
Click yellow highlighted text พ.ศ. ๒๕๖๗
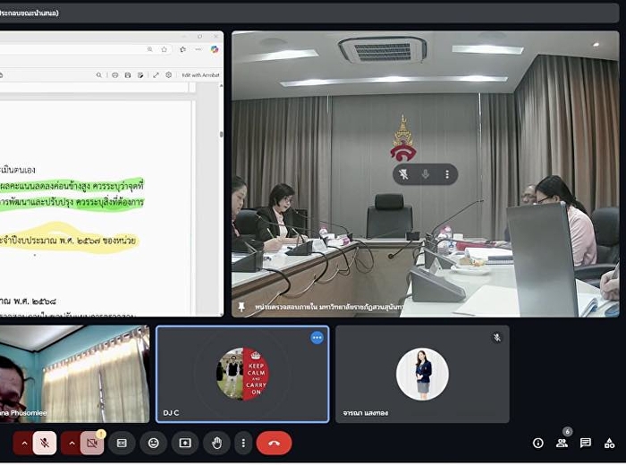80,241
